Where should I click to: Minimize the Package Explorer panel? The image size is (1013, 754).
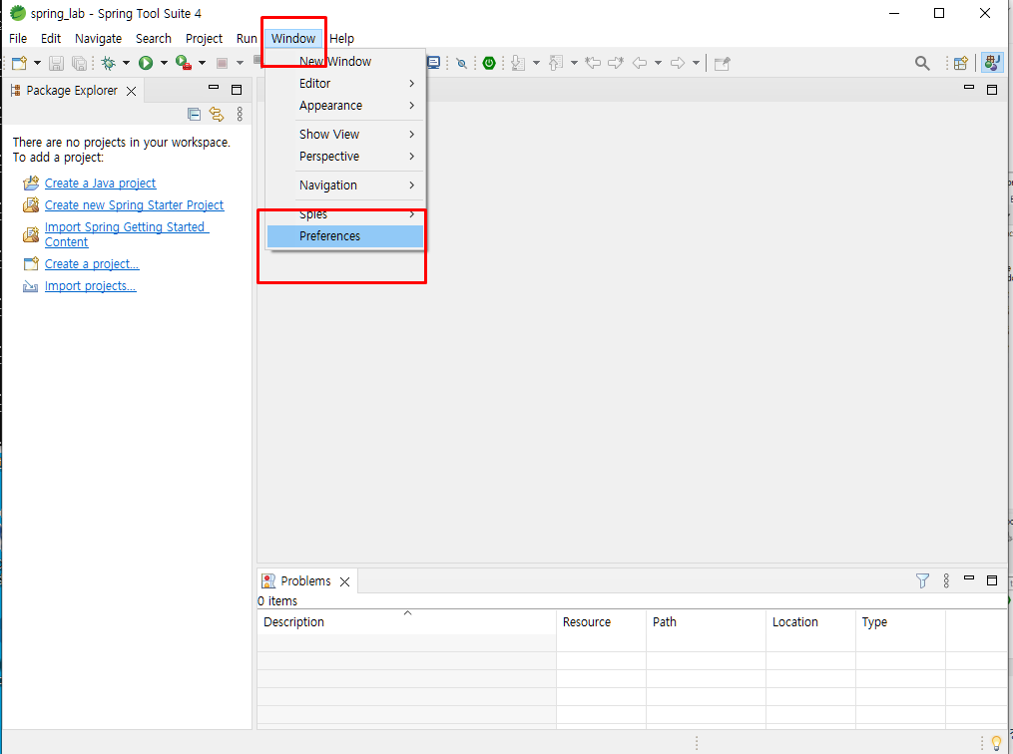pyautogui.click(x=214, y=87)
